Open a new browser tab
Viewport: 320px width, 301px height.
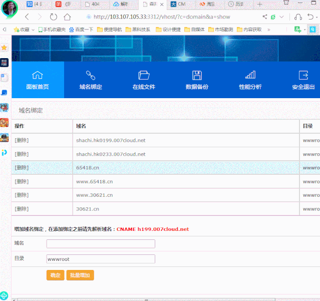point(259,4)
